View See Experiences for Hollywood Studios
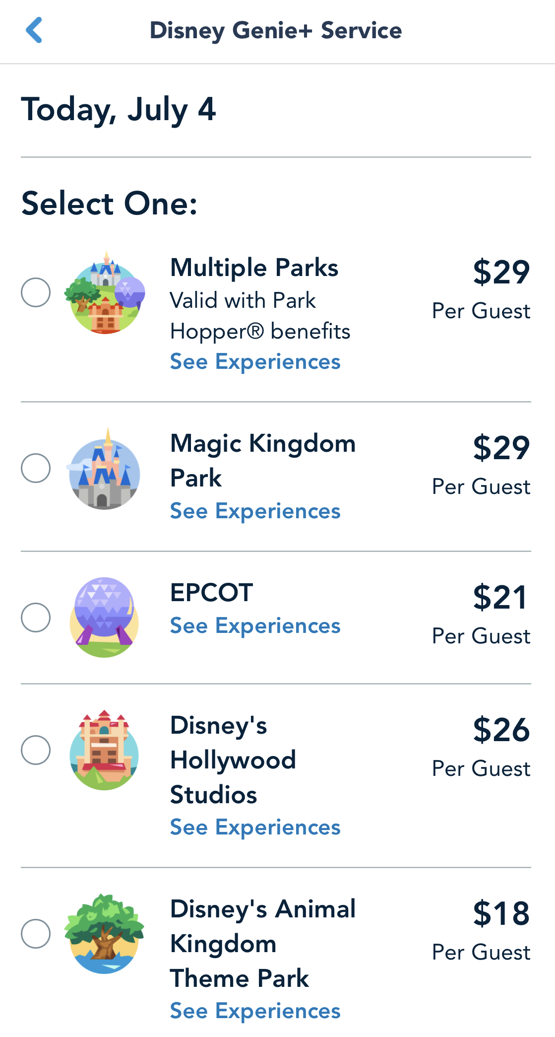 tap(255, 828)
